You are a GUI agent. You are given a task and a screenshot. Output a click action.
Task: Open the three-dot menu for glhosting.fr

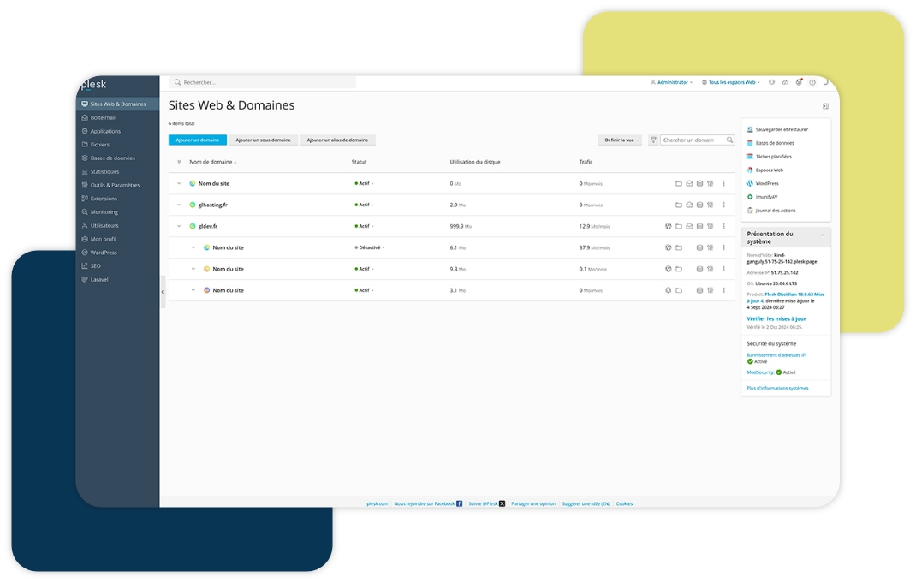pyautogui.click(x=723, y=205)
